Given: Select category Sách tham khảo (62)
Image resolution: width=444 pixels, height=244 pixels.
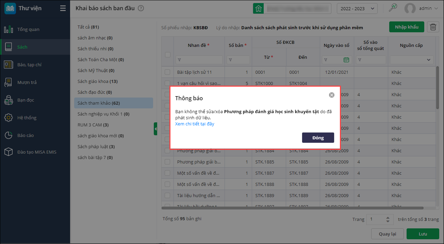Looking at the screenshot, I should (114, 103).
